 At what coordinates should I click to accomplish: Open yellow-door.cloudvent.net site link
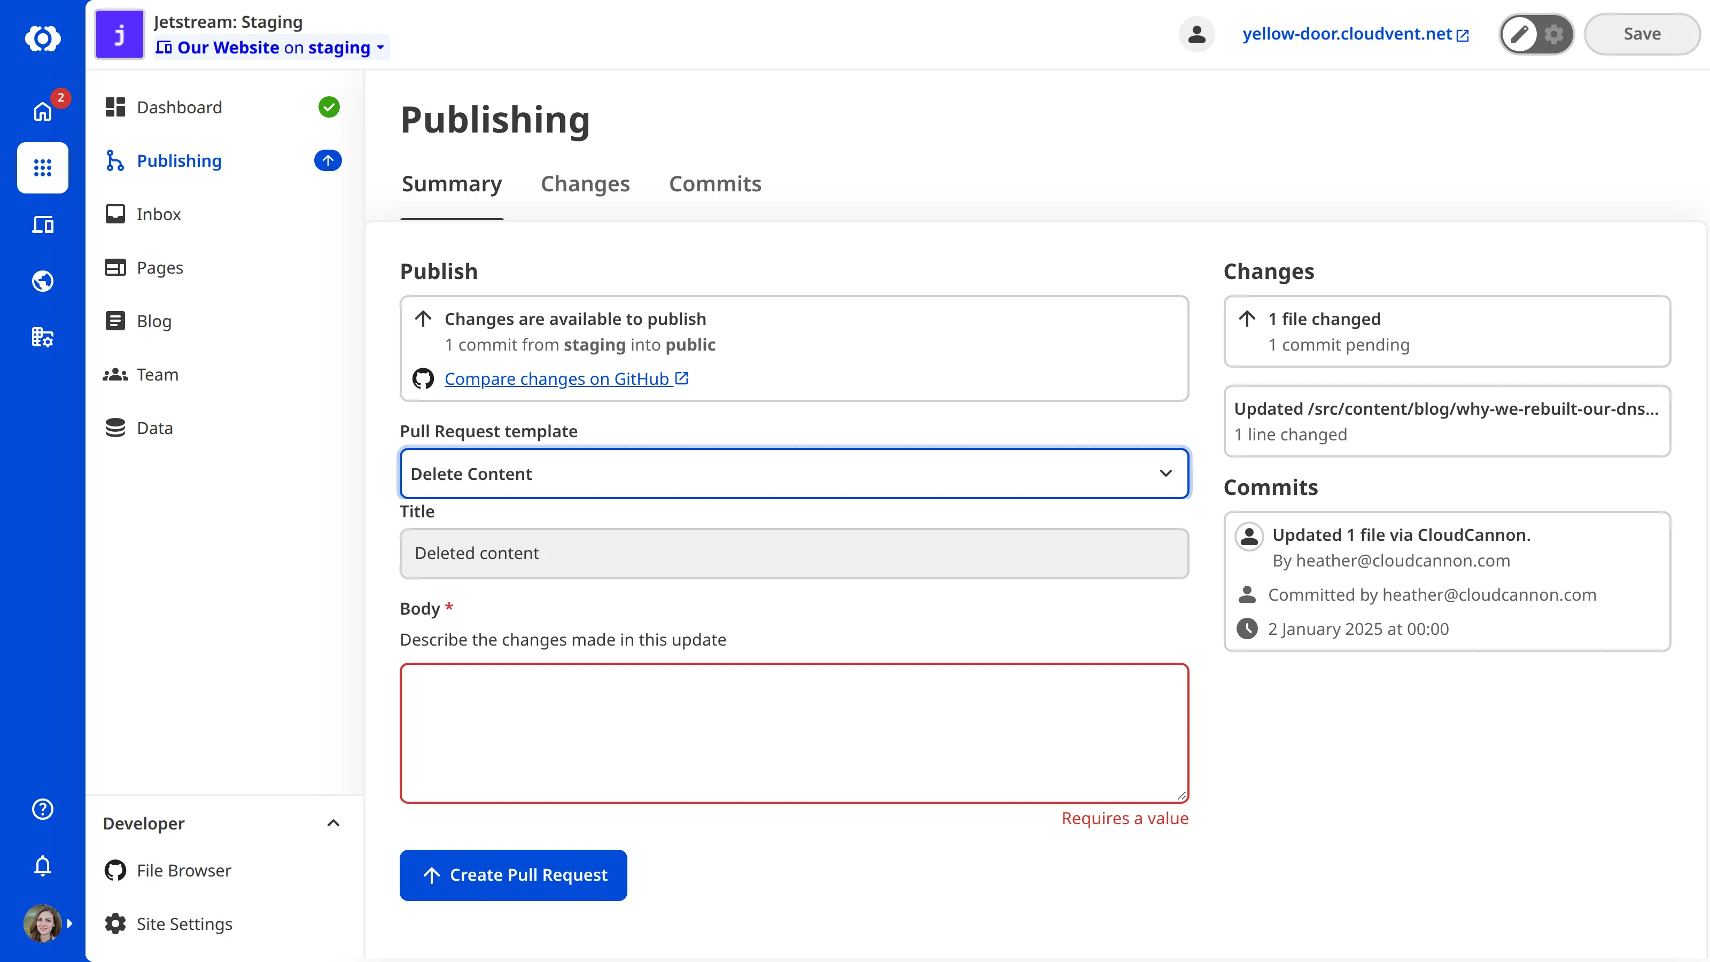tap(1356, 34)
